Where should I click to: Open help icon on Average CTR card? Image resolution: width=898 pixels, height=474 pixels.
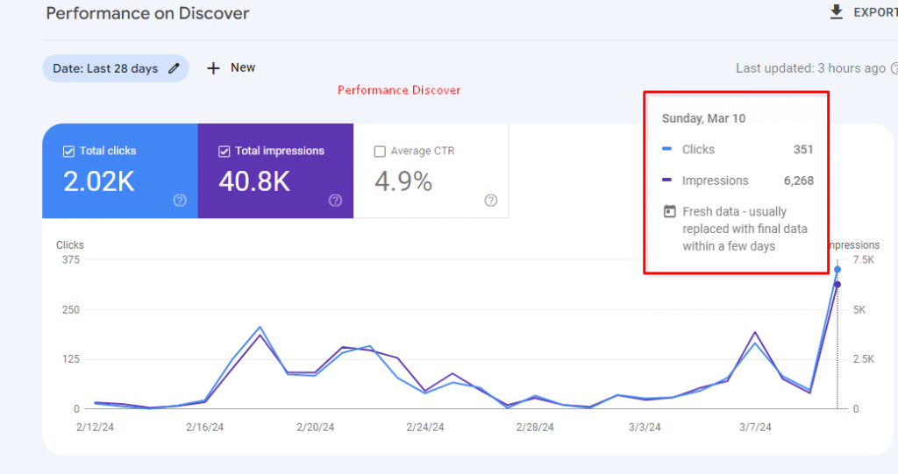pyautogui.click(x=490, y=201)
